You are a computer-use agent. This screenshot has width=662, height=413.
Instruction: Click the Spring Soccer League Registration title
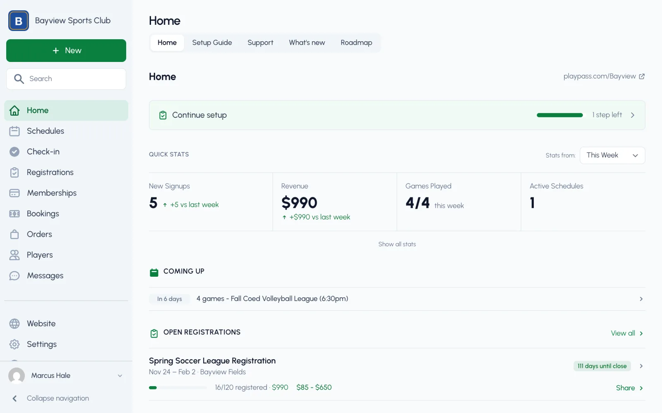(x=212, y=361)
